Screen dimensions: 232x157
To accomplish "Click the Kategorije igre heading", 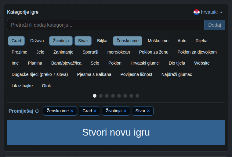I will pyautogui.click(x=23, y=12).
